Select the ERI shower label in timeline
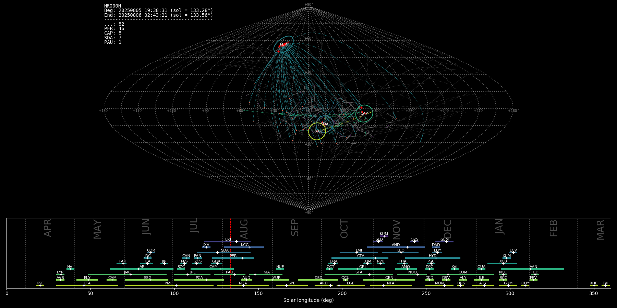617x308 pixels. [228, 240]
